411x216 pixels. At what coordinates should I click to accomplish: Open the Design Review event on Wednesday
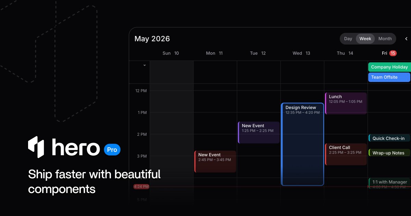coord(302,144)
